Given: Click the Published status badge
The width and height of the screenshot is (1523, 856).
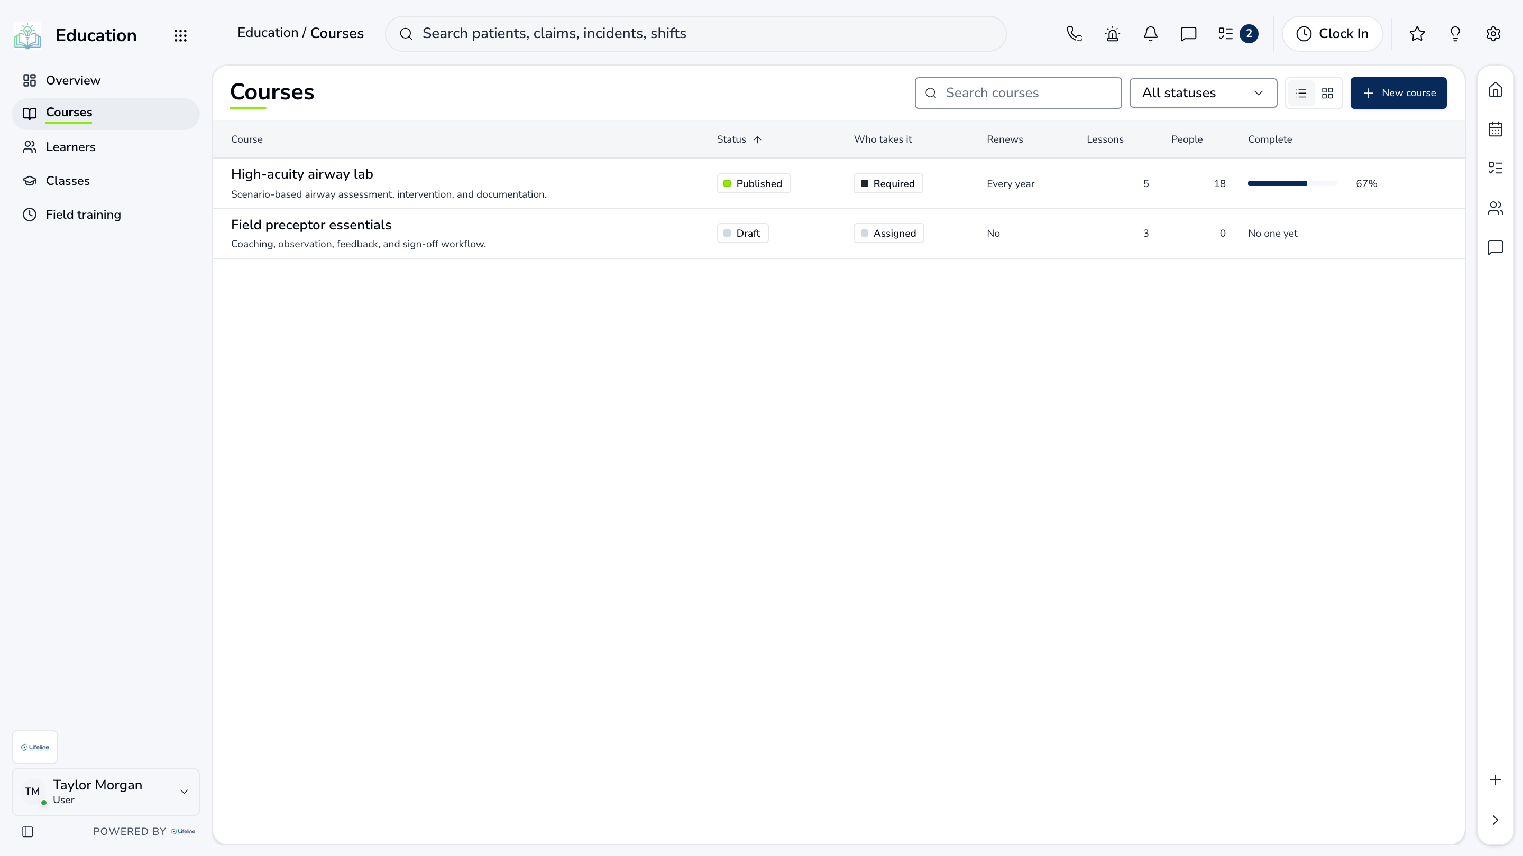Looking at the screenshot, I should [753, 184].
